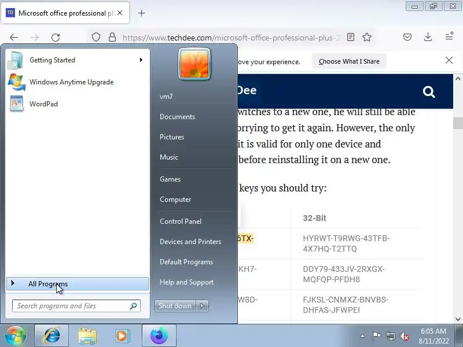The width and height of the screenshot is (463, 347).
Task: Click key FJKSL-CNMXZ-BNVBS-DHFAS-JFWPEI
Action: (346, 305)
